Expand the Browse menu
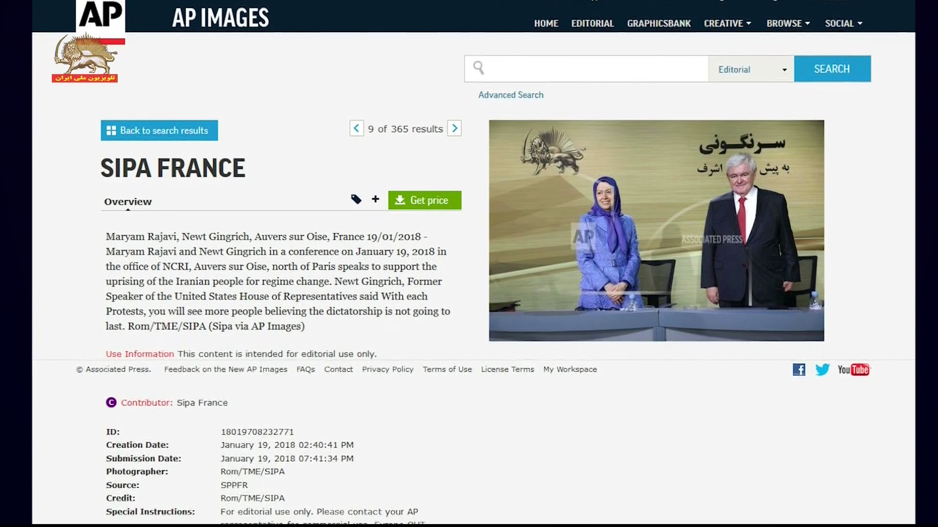Viewport: 938px width, 527px height. pyautogui.click(x=788, y=23)
